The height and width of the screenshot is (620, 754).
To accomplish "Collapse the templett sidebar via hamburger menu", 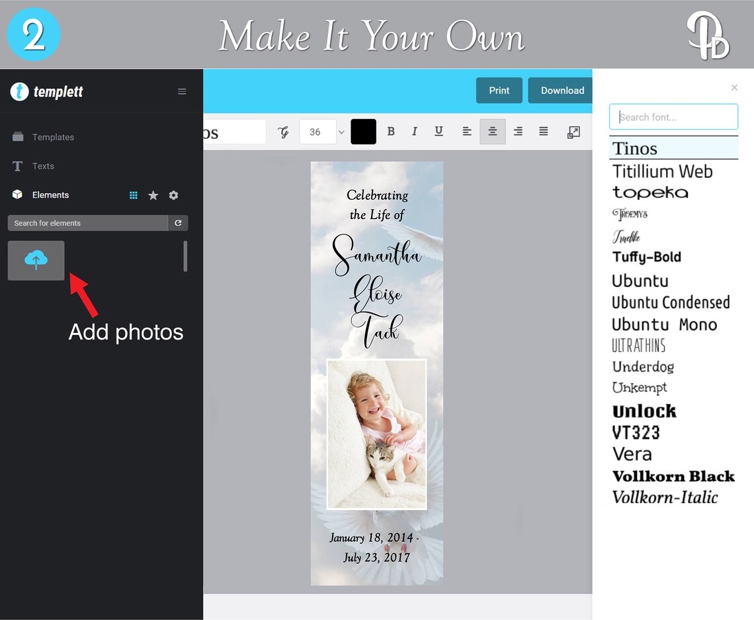I will [182, 91].
